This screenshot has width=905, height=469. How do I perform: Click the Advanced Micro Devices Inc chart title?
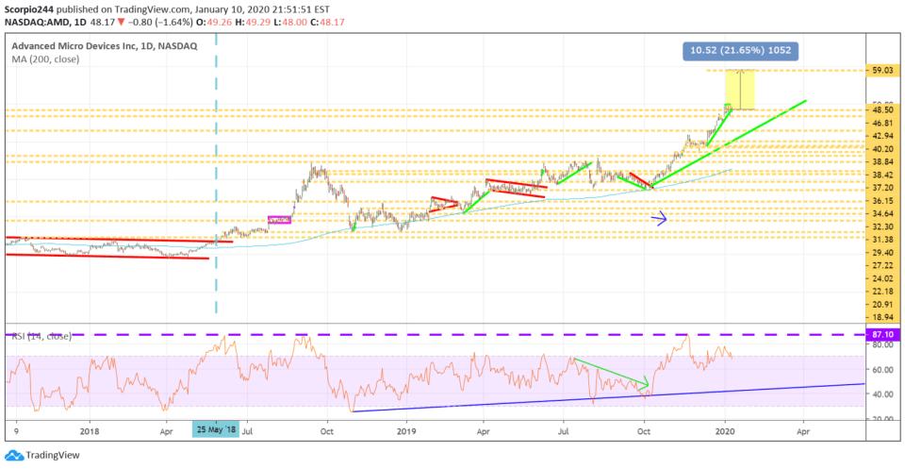pos(104,46)
